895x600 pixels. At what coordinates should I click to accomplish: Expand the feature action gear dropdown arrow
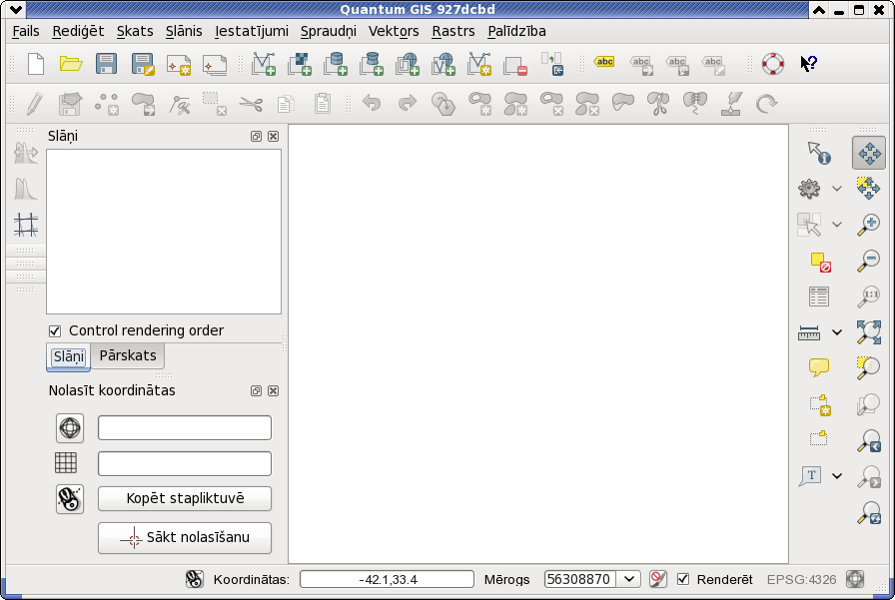click(x=837, y=189)
